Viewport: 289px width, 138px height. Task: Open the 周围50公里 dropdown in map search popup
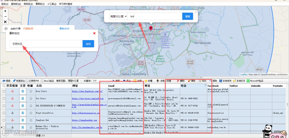click(119, 16)
